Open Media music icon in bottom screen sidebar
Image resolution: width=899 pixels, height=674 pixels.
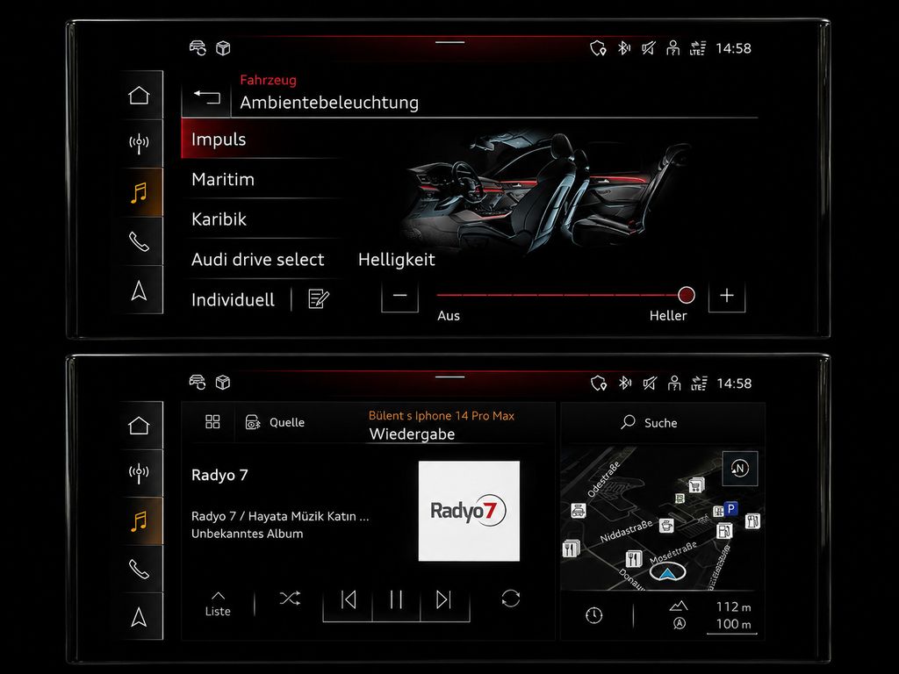pos(140,521)
